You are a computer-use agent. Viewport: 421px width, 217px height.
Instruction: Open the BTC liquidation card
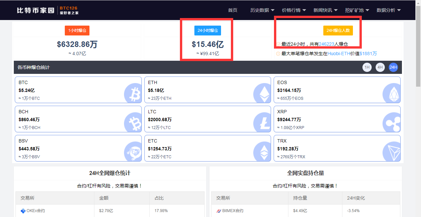coord(78,90)
